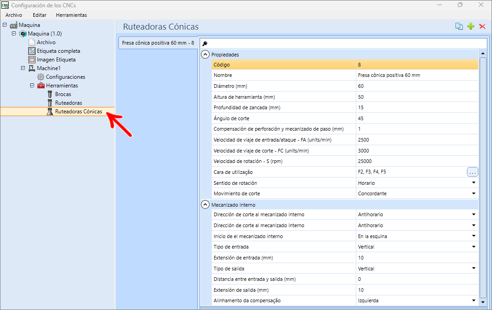Viewport: 492px width, 310px height.
Task: Click the FA entrada/ataque velocity value 2500
Action: (417, 140)
